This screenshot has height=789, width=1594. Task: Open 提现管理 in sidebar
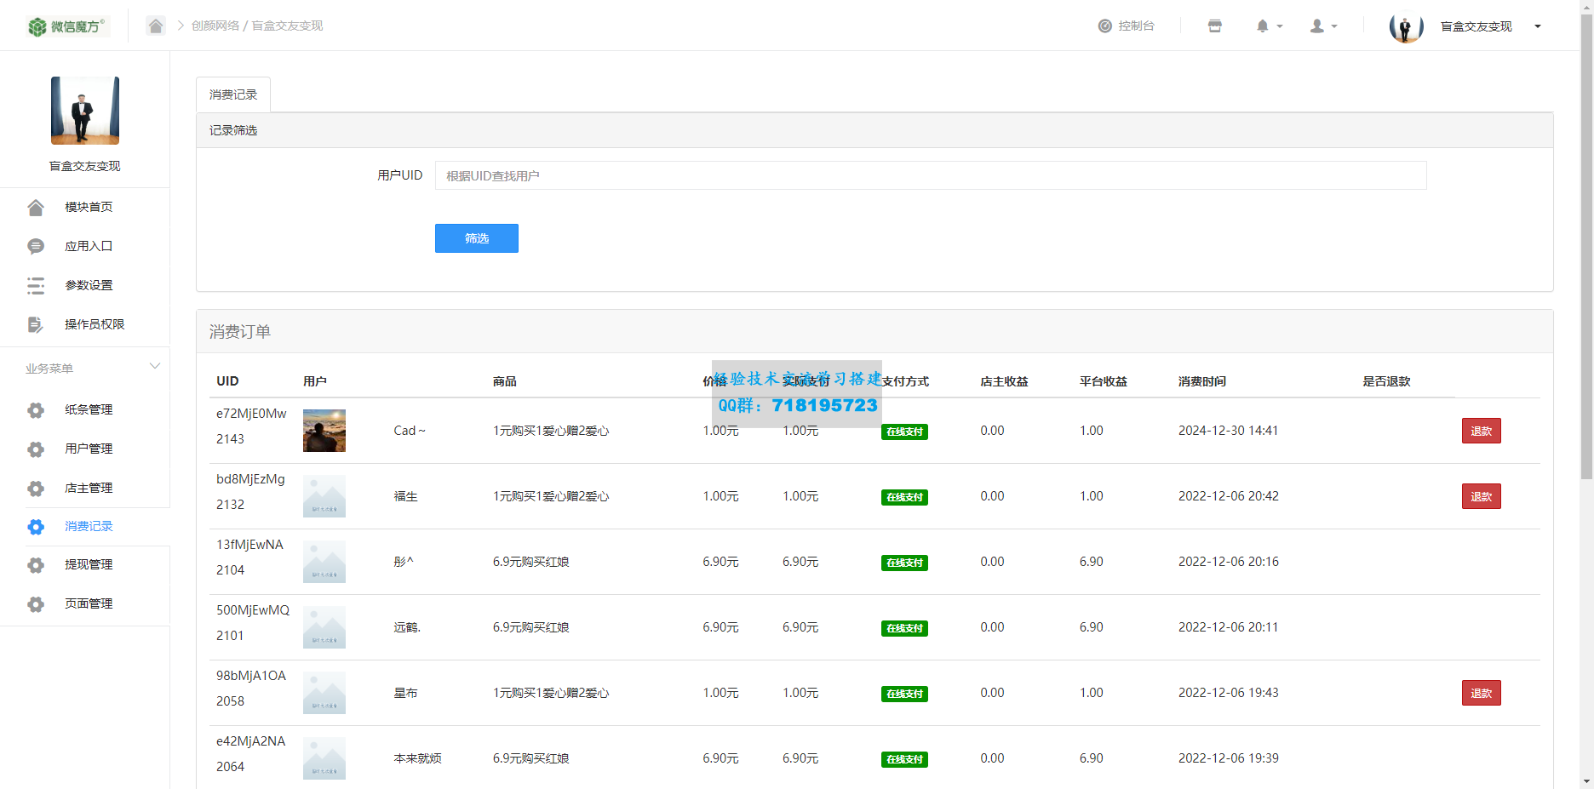tap(89, 564)
